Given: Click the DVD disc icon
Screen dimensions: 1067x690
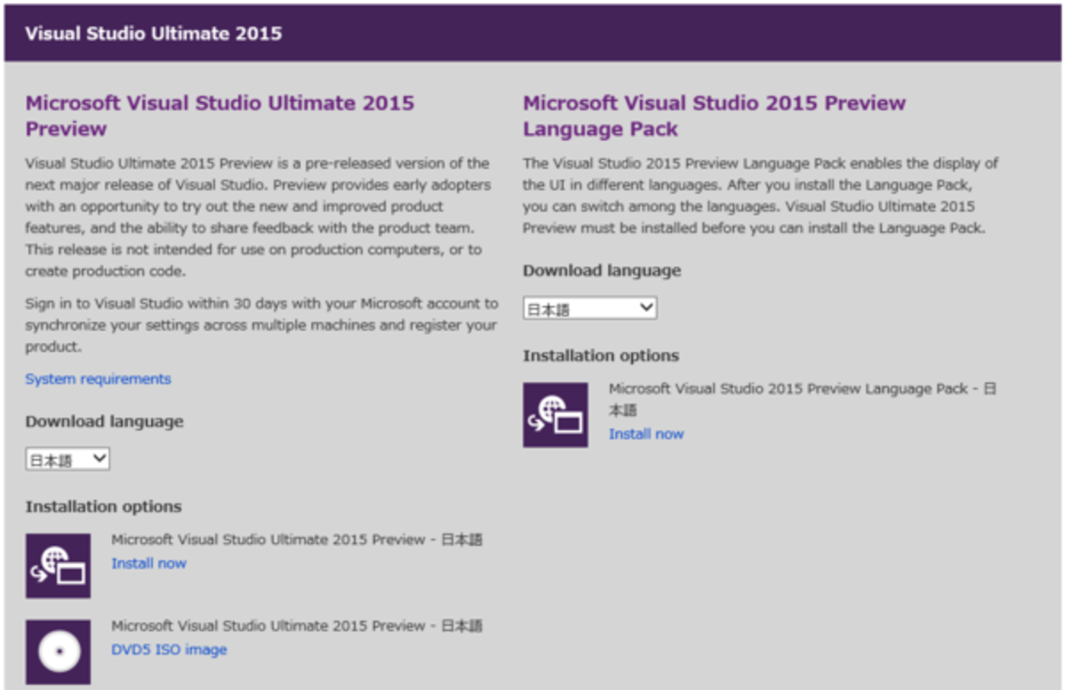Looking at the screenshot, I should pos(58,651).
